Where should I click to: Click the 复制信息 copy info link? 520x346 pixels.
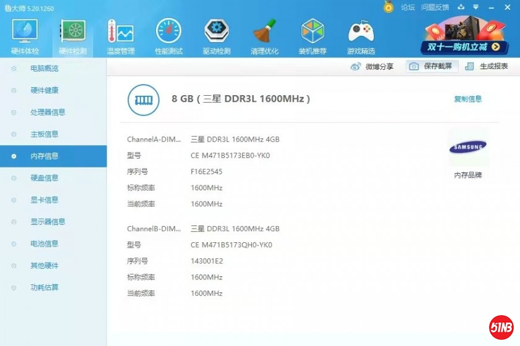(x=467, y=99)
